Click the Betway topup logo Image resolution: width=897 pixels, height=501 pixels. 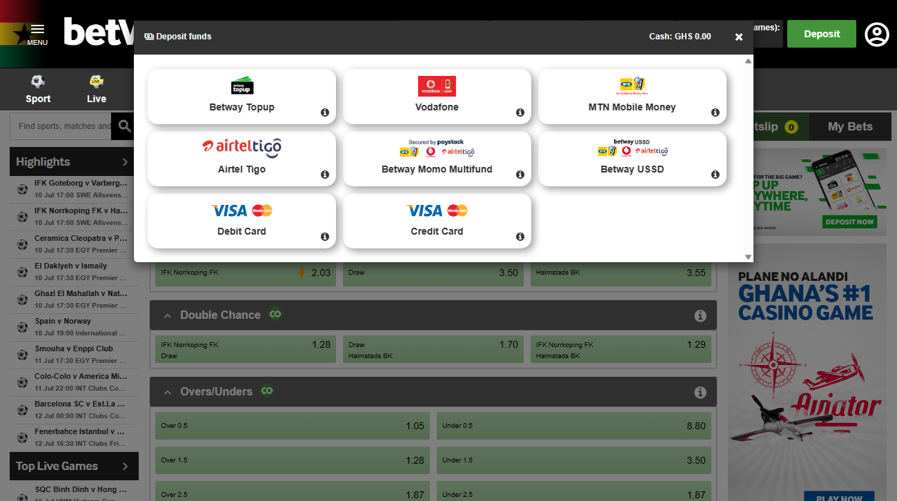coord(242,86)
